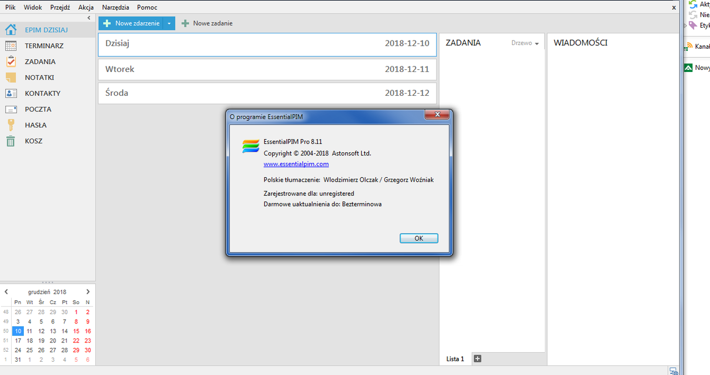Go to previous month in mini calendar

pos(6,292)
